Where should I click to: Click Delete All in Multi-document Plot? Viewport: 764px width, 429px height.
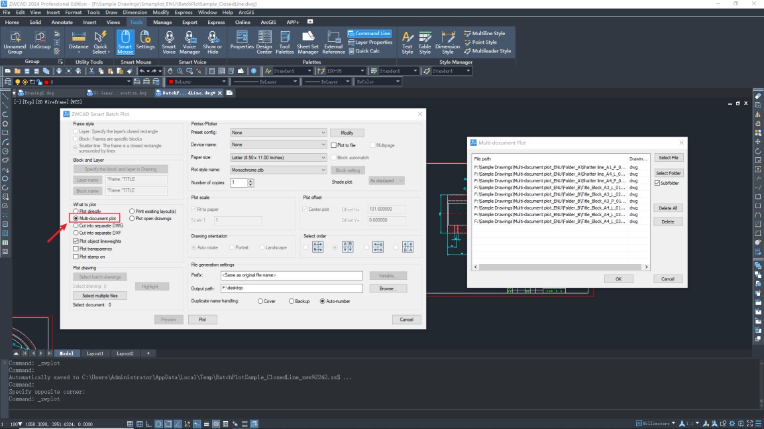point(668,208)
